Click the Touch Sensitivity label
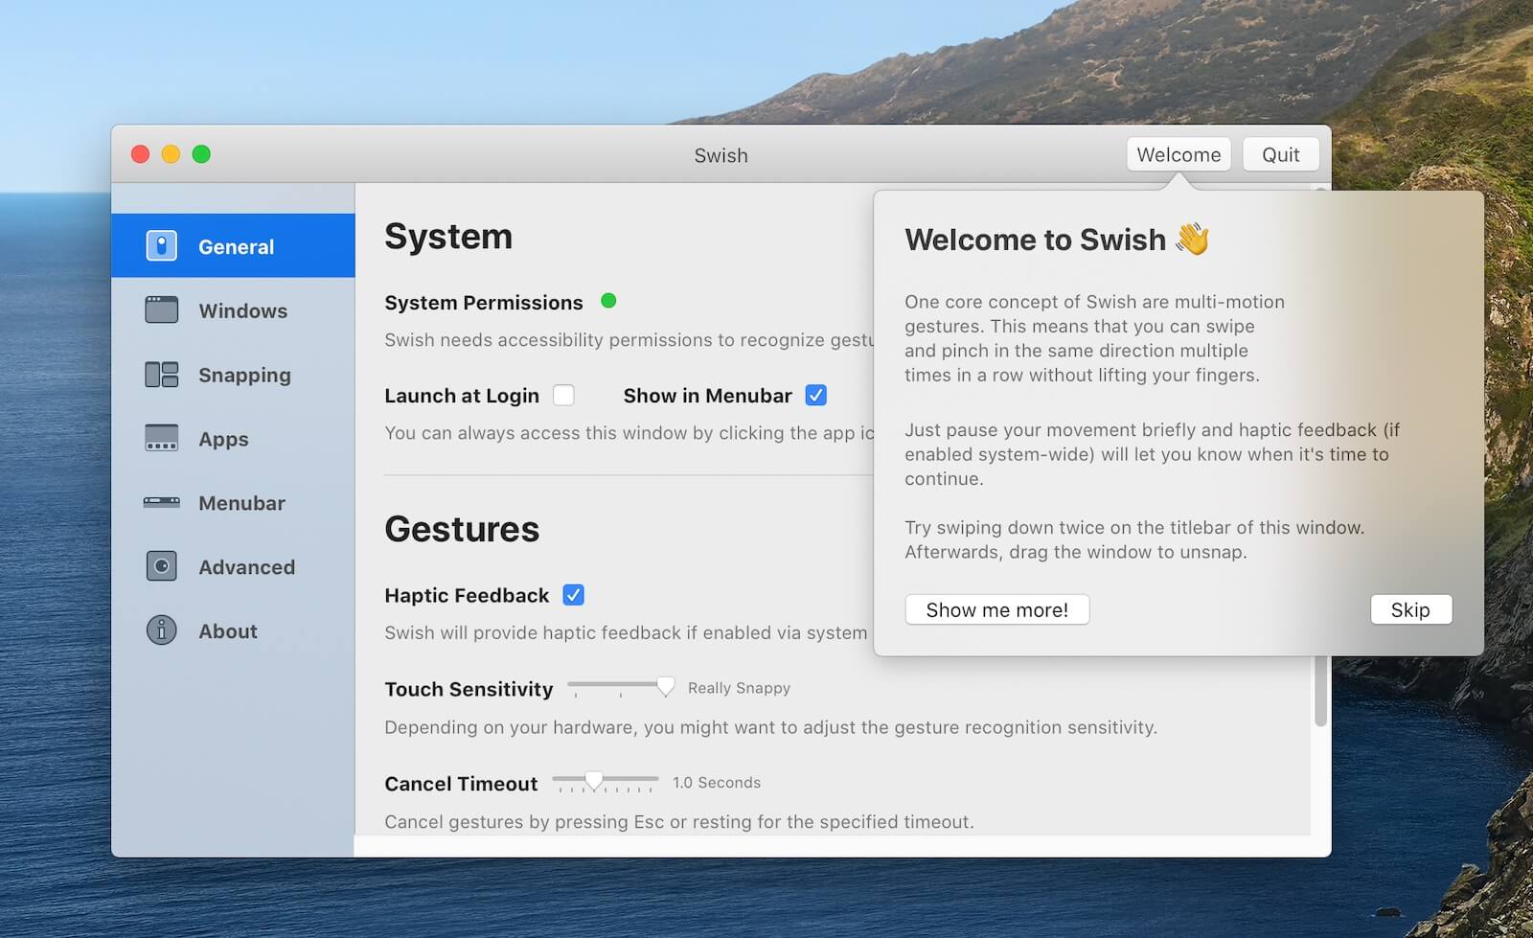This screenshot has height=938, width=1533. 469,689
